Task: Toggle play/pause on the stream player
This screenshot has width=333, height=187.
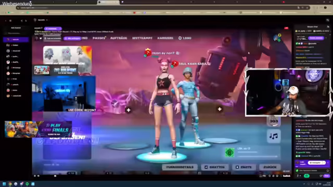Action: click(x=35, y=176)
